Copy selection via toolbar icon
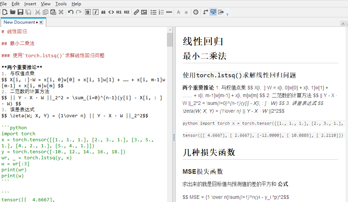The image size is (348, 202). pos(46,12)
